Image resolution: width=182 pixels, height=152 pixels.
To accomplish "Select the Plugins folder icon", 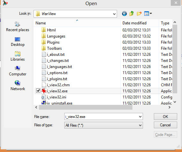I will (x=44, y=42).
